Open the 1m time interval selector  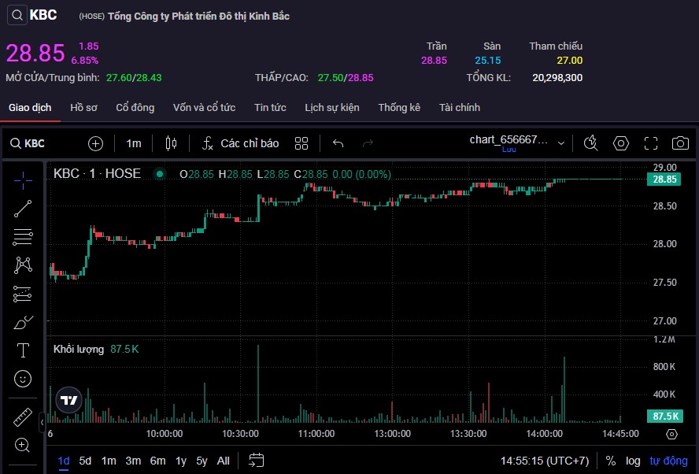click(134, 143)
